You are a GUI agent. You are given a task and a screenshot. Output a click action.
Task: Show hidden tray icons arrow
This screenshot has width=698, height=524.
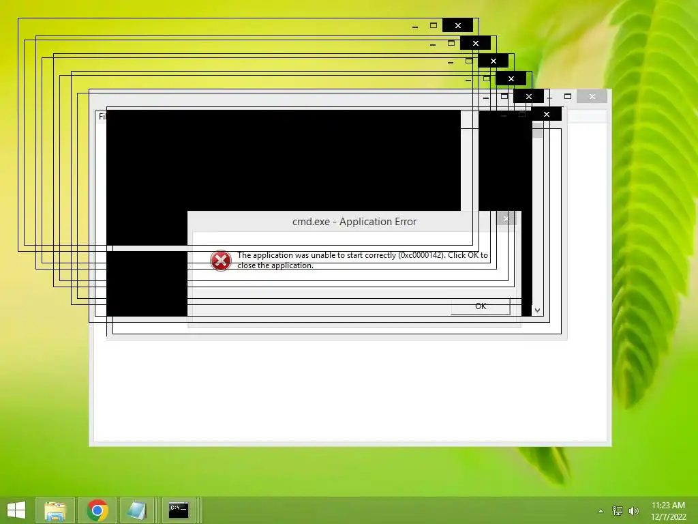pyautogui.click(x=601, y=511)
